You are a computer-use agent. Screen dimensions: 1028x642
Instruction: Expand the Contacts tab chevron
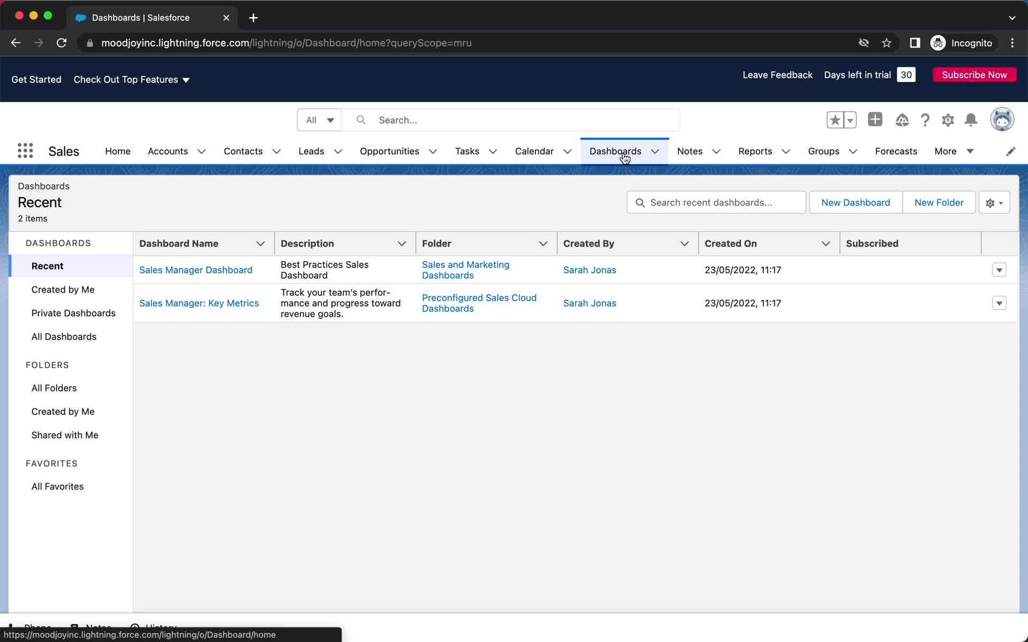tap(276, 151)
